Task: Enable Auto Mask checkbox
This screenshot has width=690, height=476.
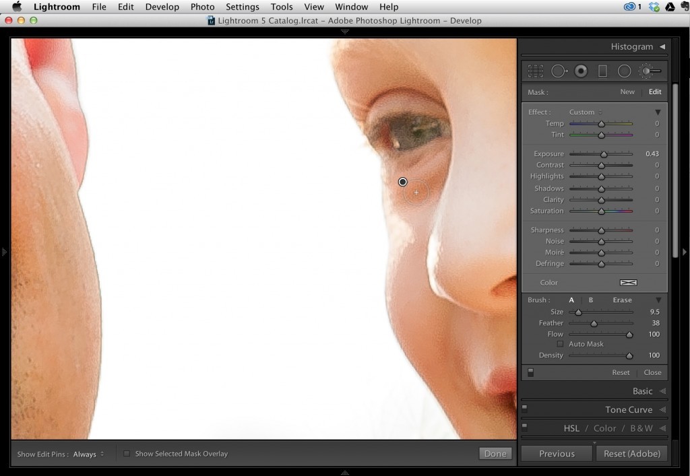Action: (560, 344)
